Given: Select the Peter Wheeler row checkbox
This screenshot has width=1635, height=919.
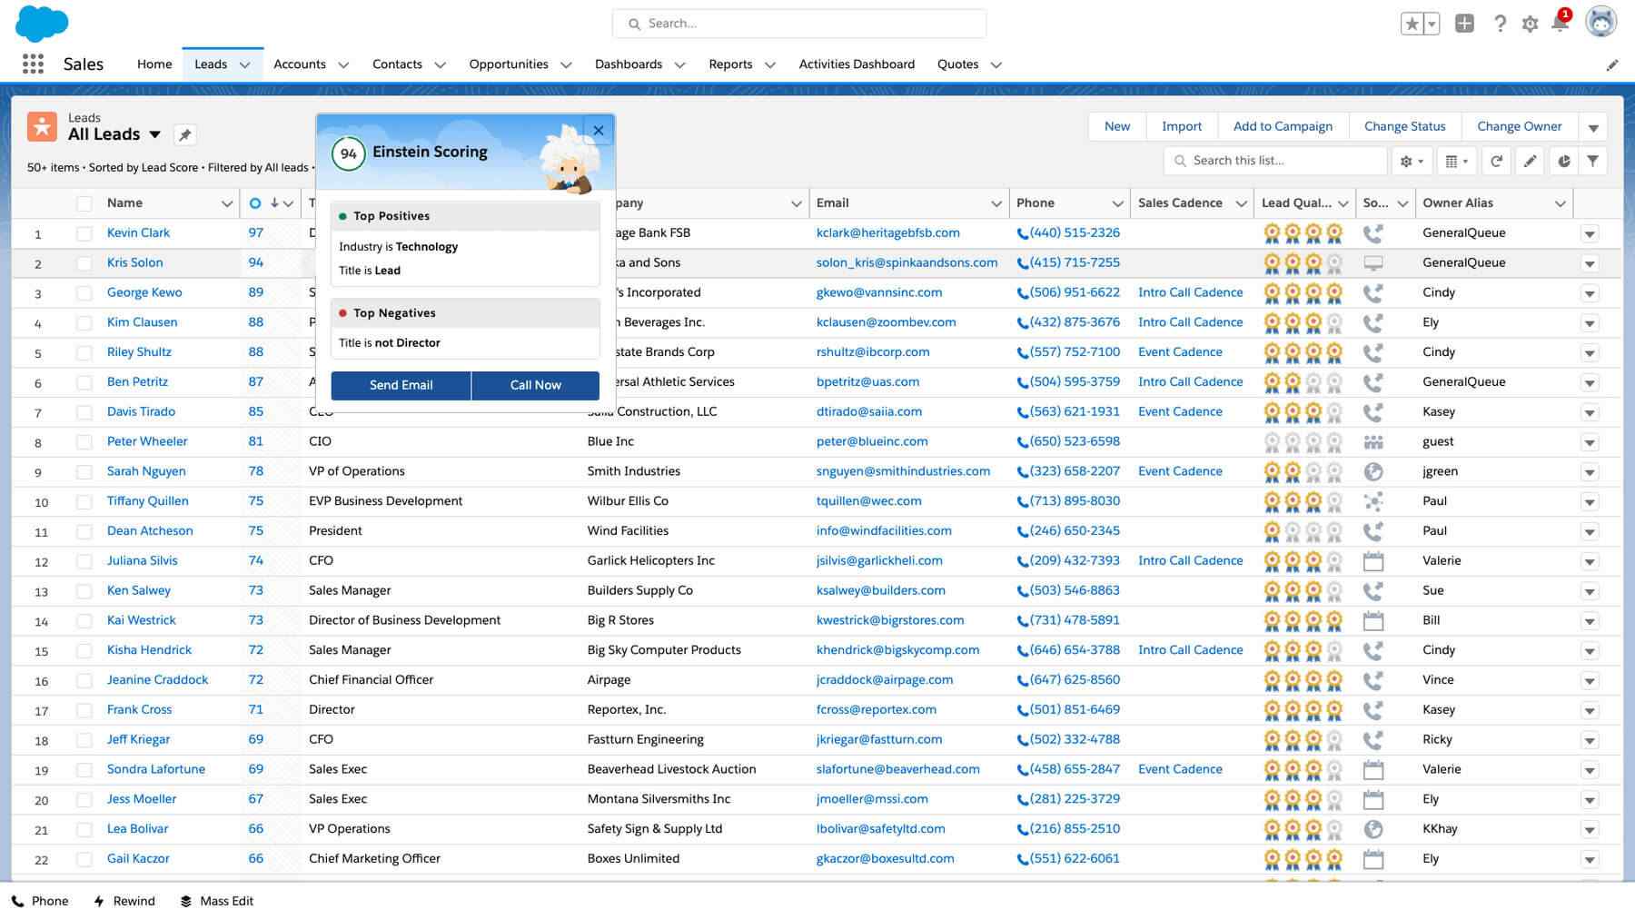Looking at the screenshot, I should pos(84,442).
